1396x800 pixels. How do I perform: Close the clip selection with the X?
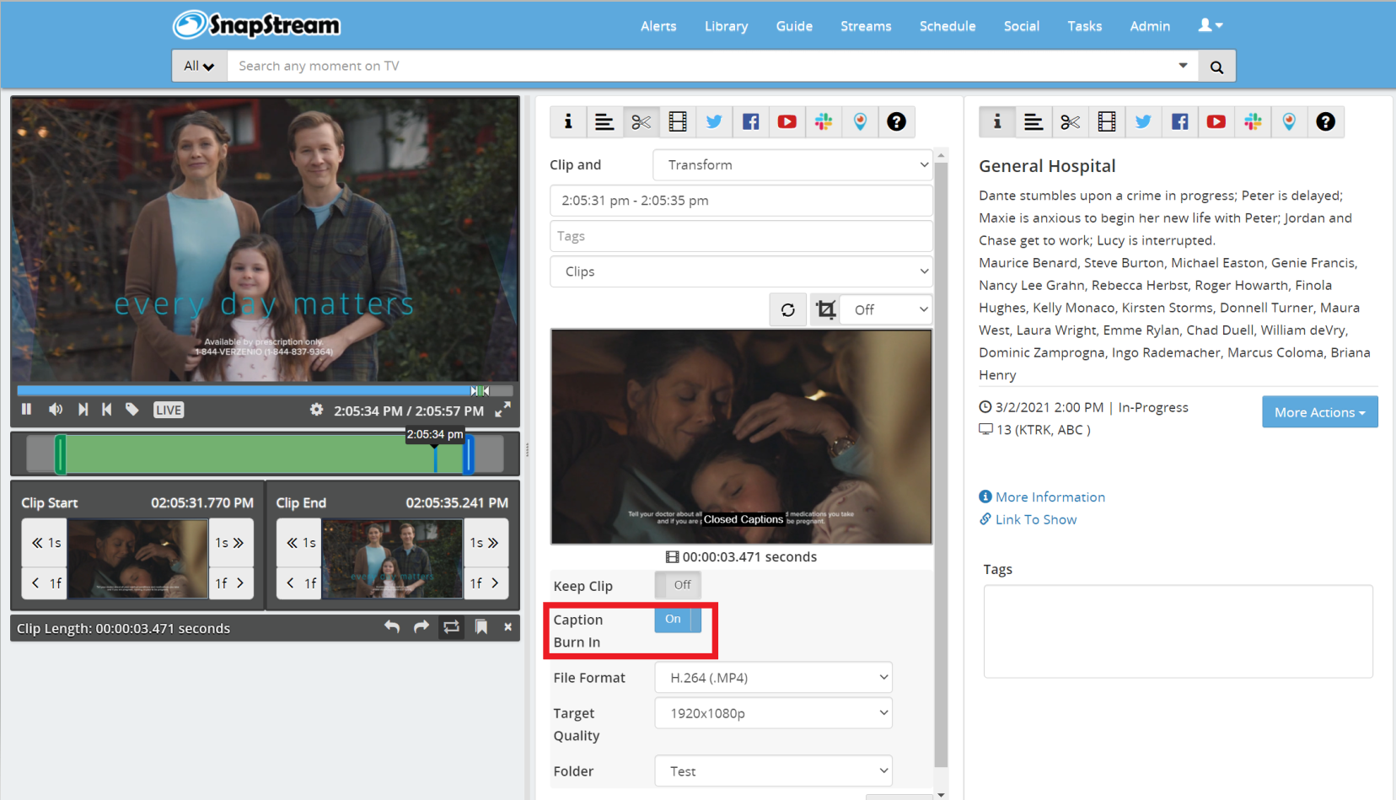click(507, 627)
